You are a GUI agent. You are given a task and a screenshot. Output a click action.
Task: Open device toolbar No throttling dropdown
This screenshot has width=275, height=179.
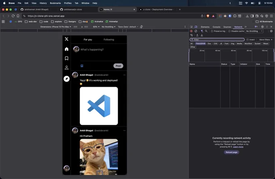[x=108, y=27]
